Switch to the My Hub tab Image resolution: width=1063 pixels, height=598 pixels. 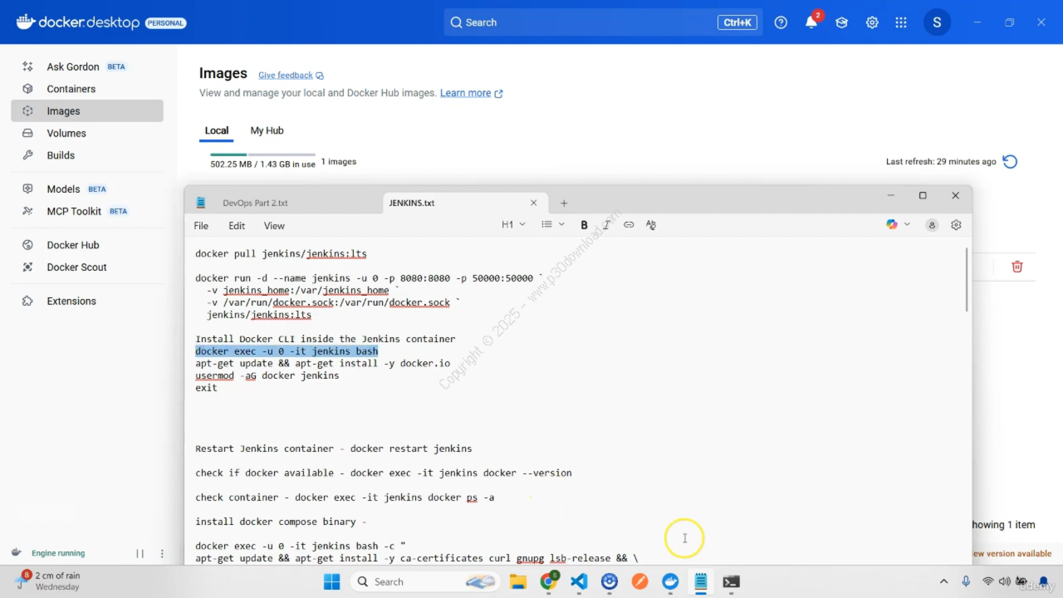tap(267, 130)
